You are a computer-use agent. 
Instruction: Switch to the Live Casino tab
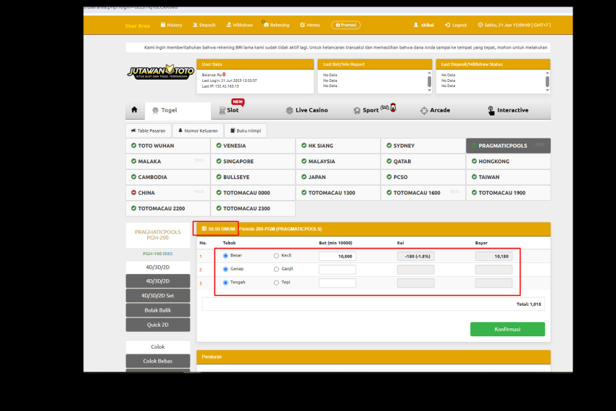[307, 110]
